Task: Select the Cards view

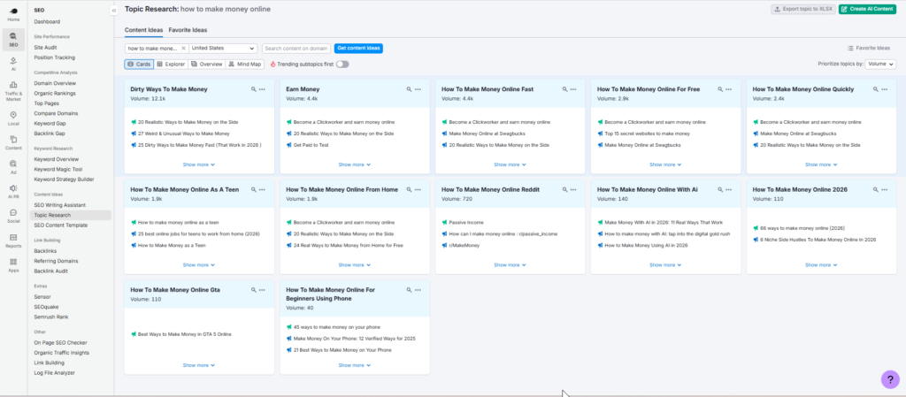Action: pyautogui.click(x=139, y=64)
